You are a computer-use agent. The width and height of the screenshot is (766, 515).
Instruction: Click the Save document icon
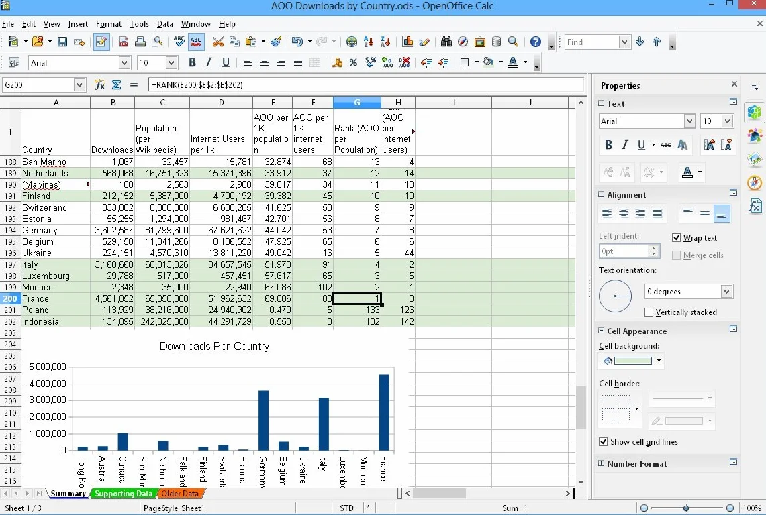tap(62, 42)
